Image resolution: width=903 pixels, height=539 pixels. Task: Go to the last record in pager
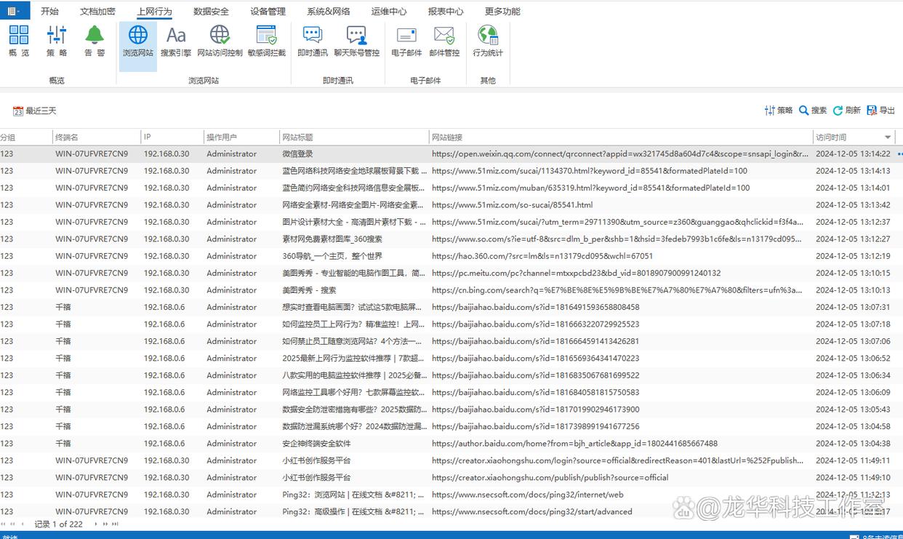(115, 524)
